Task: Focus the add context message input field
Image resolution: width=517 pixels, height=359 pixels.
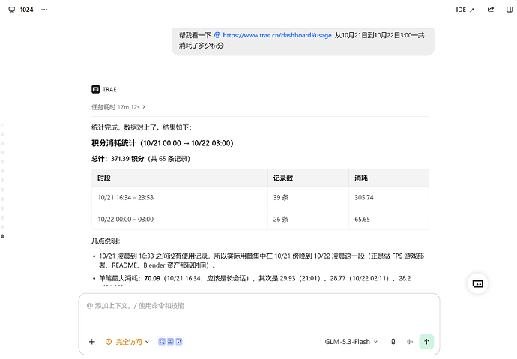Action: pos(258,306)
